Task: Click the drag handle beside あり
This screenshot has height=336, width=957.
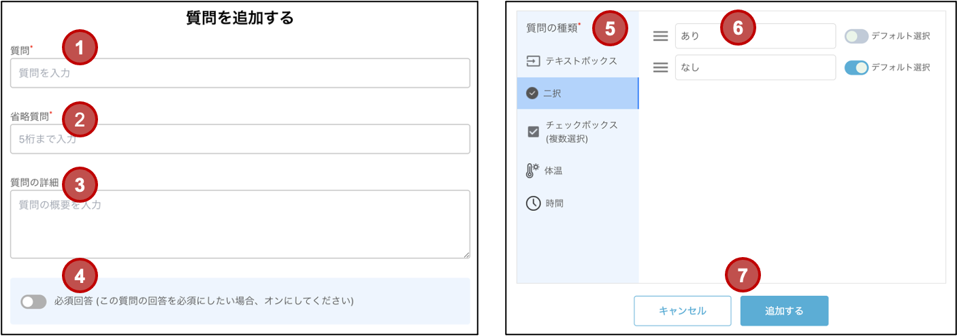Action: 660,36
